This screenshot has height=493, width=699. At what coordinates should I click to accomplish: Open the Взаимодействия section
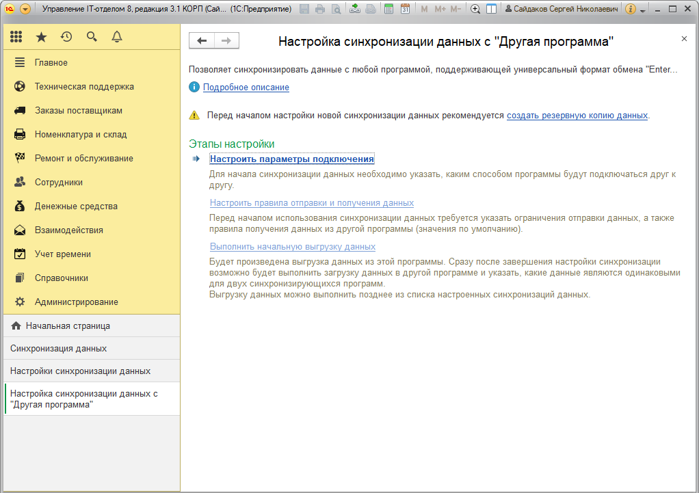point(92,230)
